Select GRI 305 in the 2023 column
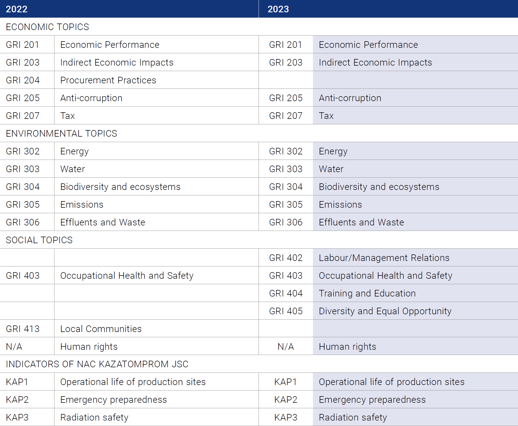Viewport: 518px width, 426px height. 286,204
